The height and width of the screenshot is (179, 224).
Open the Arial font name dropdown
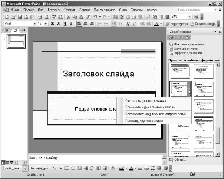pos(35,24)
